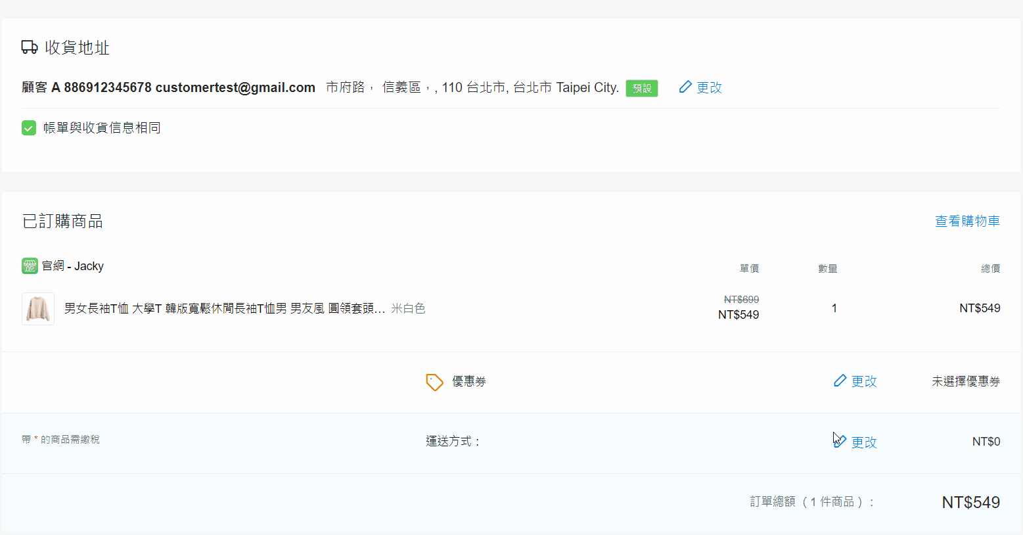Click the pencil icon in the 優惠券 row
The image size is (1023, 535).
tap(840, 381)
